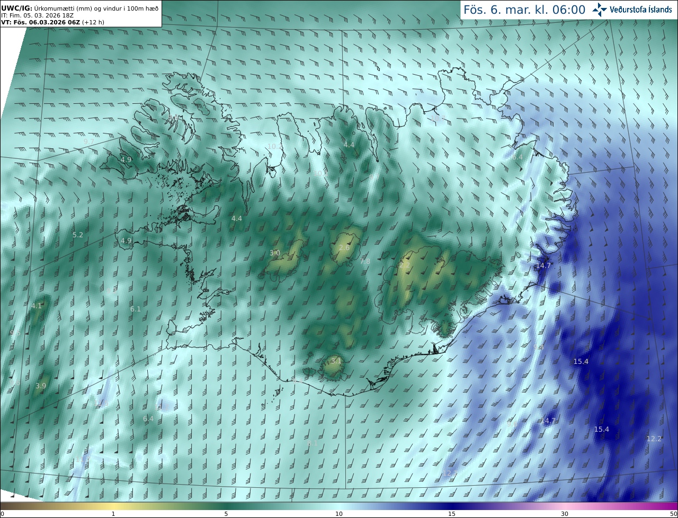Click the map value '3.9'
Screen dimensions: 678x518
[x=41, y=386]
